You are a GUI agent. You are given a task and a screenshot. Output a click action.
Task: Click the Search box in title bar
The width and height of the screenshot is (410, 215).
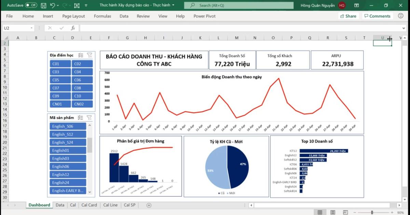(238, 5)
